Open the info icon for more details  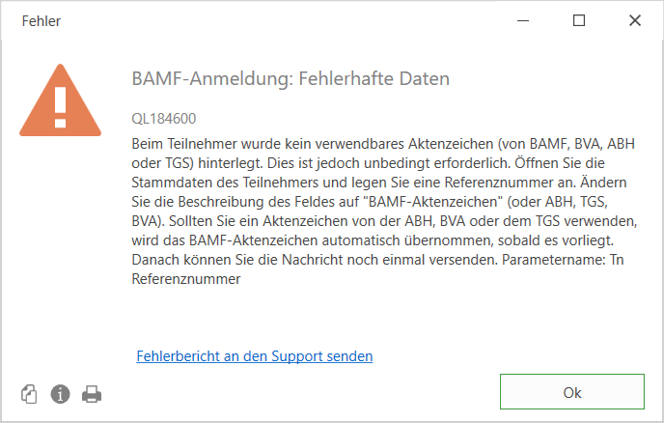(x=60, y=394)
